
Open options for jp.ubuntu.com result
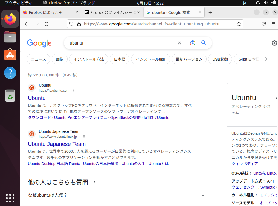[x=74, y=90]
